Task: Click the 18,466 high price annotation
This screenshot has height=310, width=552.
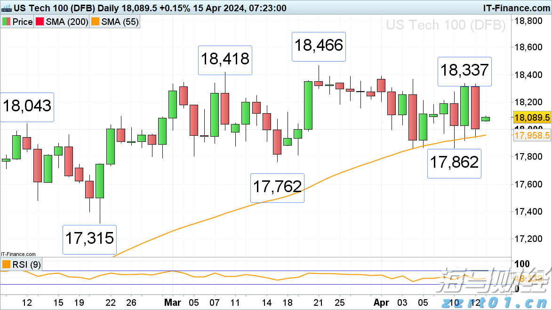Action: [319, 46]
